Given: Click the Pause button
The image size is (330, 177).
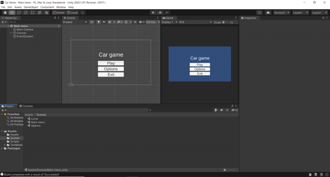Looking at the screenshot, I should click(160, 13).
